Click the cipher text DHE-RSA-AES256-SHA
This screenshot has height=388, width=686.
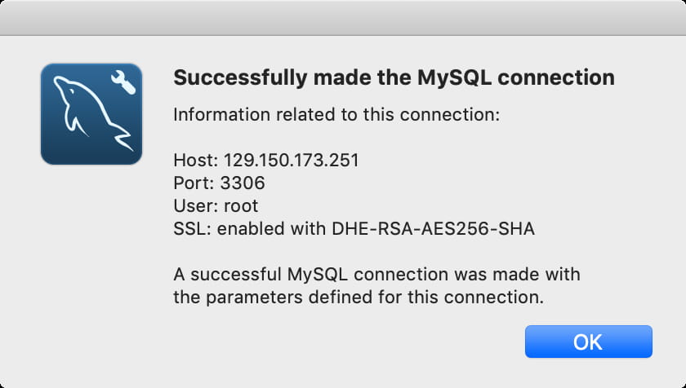[x=433, y=229]
